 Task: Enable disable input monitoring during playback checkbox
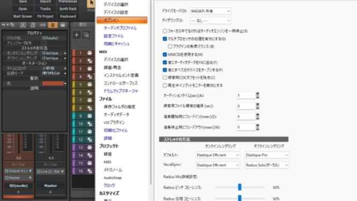[165, 85]
